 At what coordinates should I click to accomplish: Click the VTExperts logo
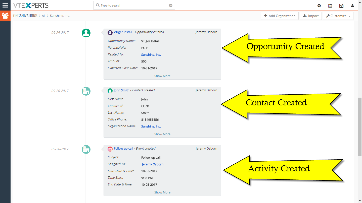[x=31, y=5]
